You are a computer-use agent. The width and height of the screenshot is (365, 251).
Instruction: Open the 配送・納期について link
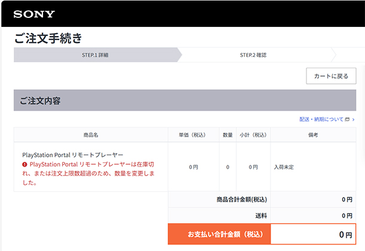click(321, 119)
